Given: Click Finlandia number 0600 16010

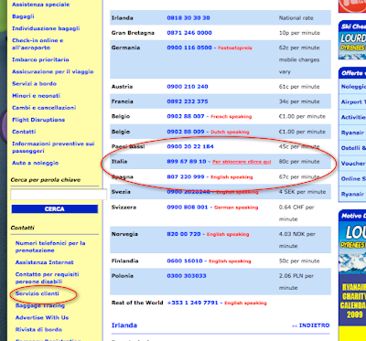Looking at the screenshot, I should [x=185, y=261].
